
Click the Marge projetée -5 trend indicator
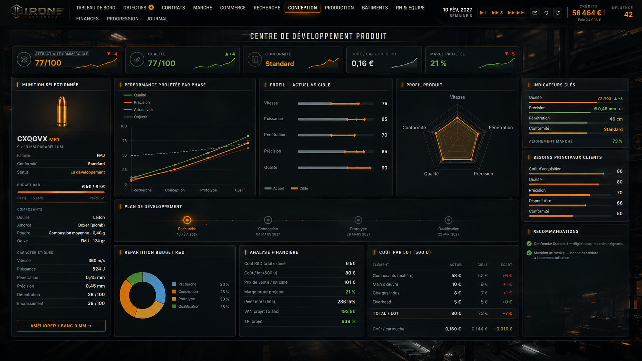click(x=510, y=54)
